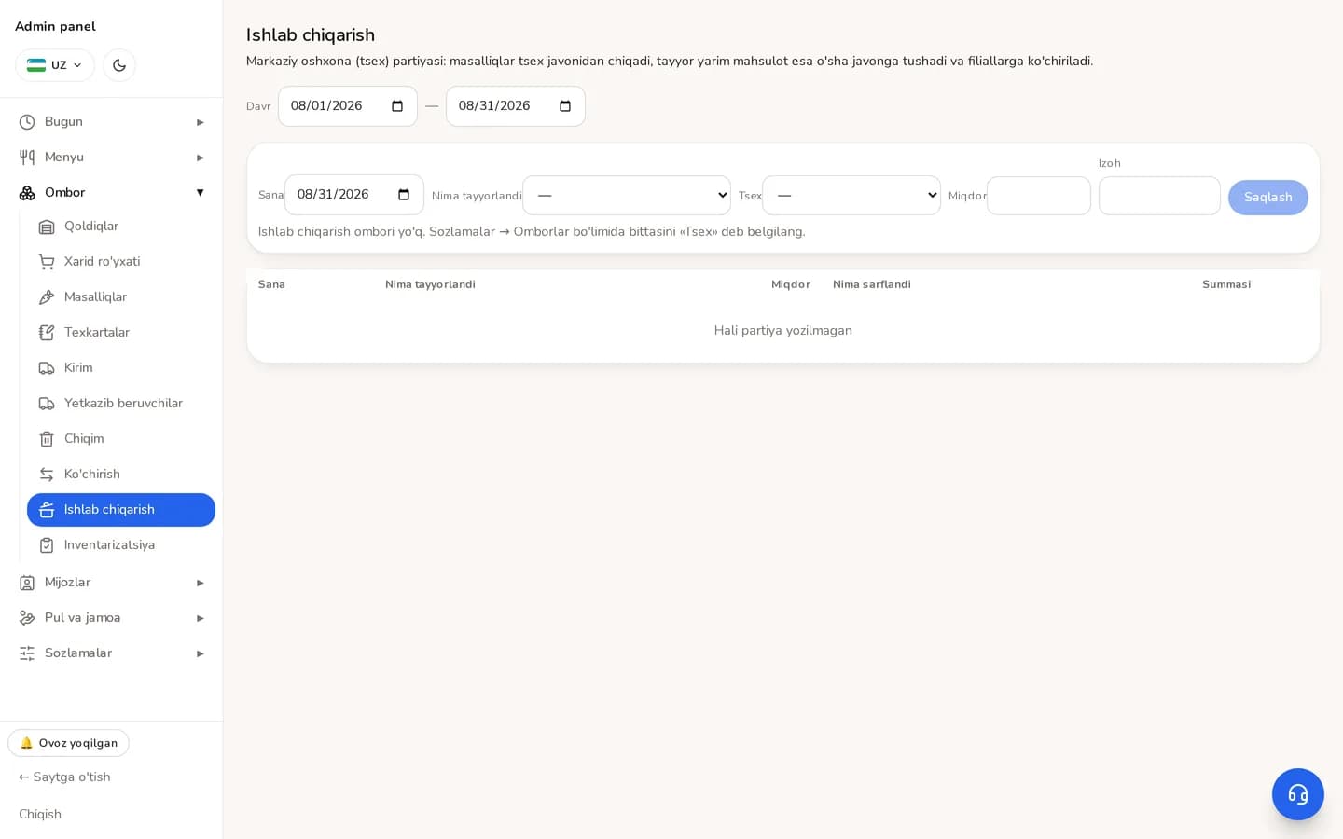Click the Qoldiqlar warehouse icon
Screen dimensions: 1343x839
(47, 227)
